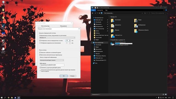Increase OS list display time spinner value
176x99 pixels.
point(70,40)
